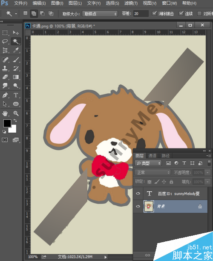
Task: Hide the 背景 layer with eye icon
Action: 138,206
